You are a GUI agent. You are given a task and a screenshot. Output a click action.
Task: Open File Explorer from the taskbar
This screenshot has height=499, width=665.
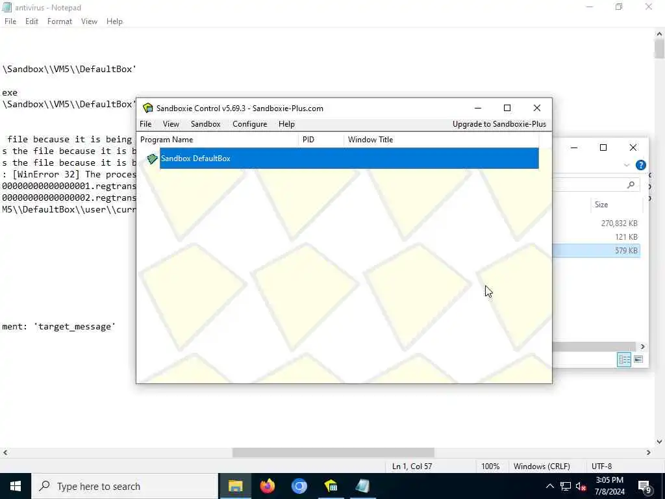click(x=235, y=486)
